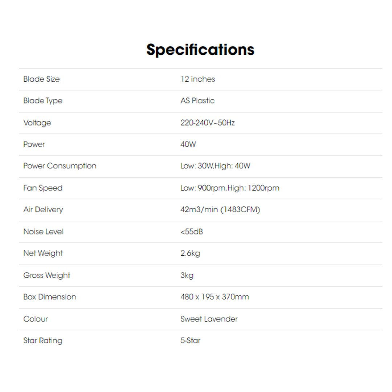Select the Blade Type row label
The height and width of the screenshot is (392, 392).
[x=43, y=101]
